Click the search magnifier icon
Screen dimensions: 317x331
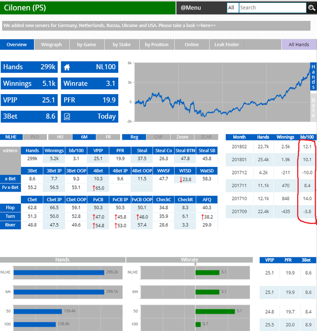click(x=312, y=8)
